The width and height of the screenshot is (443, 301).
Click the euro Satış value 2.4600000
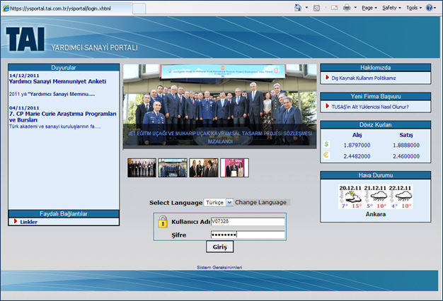point(406,156)
